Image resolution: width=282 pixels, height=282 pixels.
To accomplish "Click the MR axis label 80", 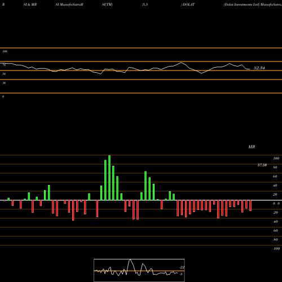I will 275,168.
